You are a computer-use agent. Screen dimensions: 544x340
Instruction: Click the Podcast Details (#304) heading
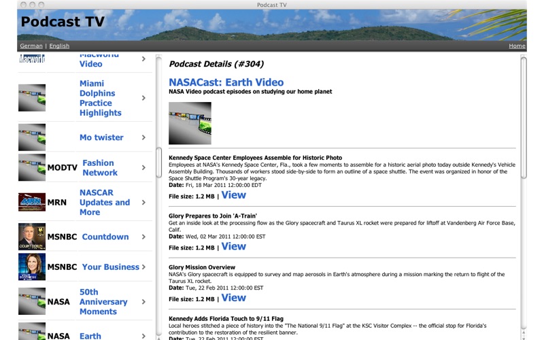pos(216,64)
